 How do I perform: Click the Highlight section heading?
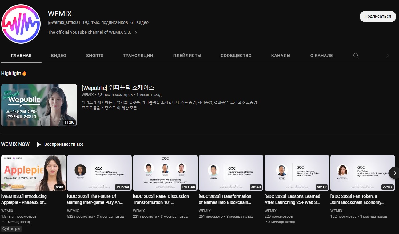pyautogui.click(x=14, y=74)
